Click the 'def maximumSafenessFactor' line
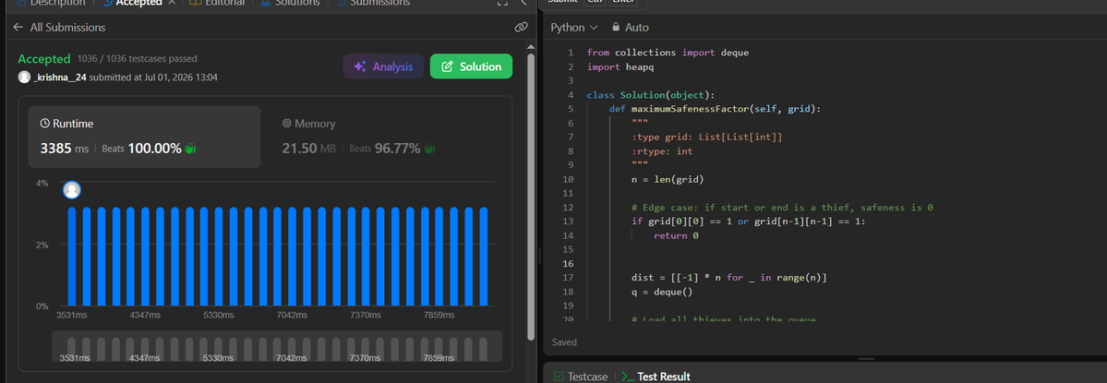Screen dimensions: 1107x383 (716, 109)
